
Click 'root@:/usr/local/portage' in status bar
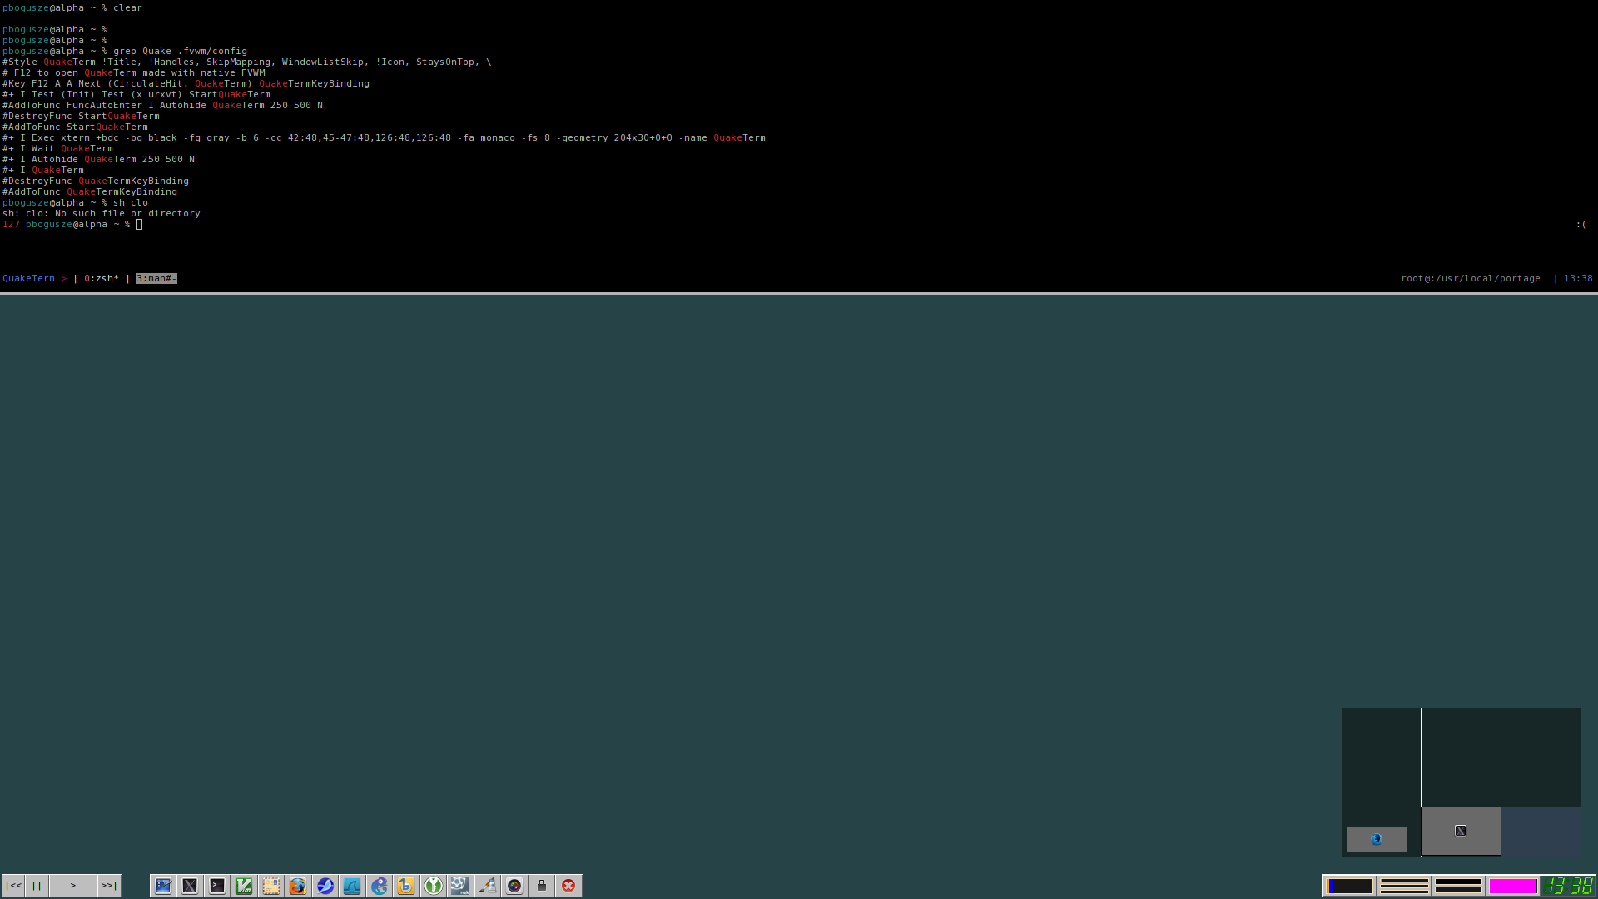tap(1471, 278)
